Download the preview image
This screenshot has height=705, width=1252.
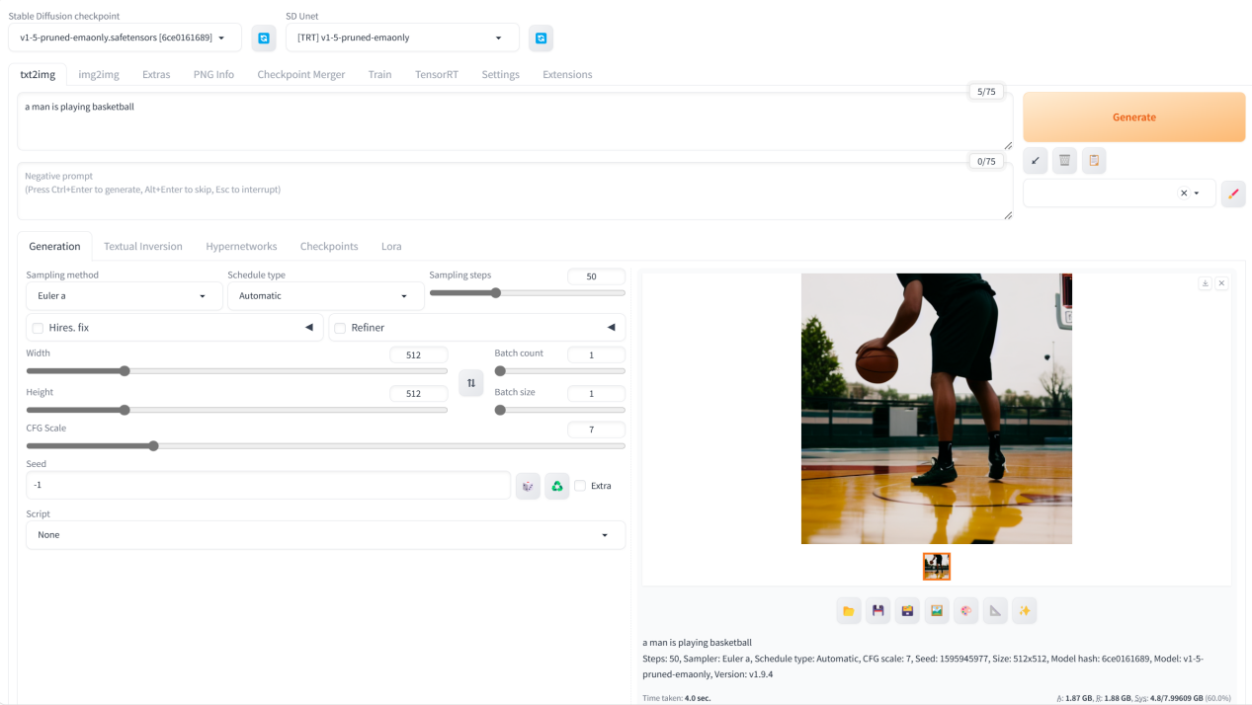point(1206,283)
